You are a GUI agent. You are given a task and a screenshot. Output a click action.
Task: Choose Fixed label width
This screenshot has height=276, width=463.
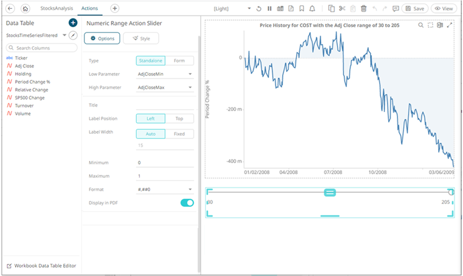coord(179,134)
